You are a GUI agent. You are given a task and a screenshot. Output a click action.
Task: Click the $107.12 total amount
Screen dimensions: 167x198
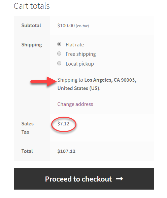pos(66,151)
